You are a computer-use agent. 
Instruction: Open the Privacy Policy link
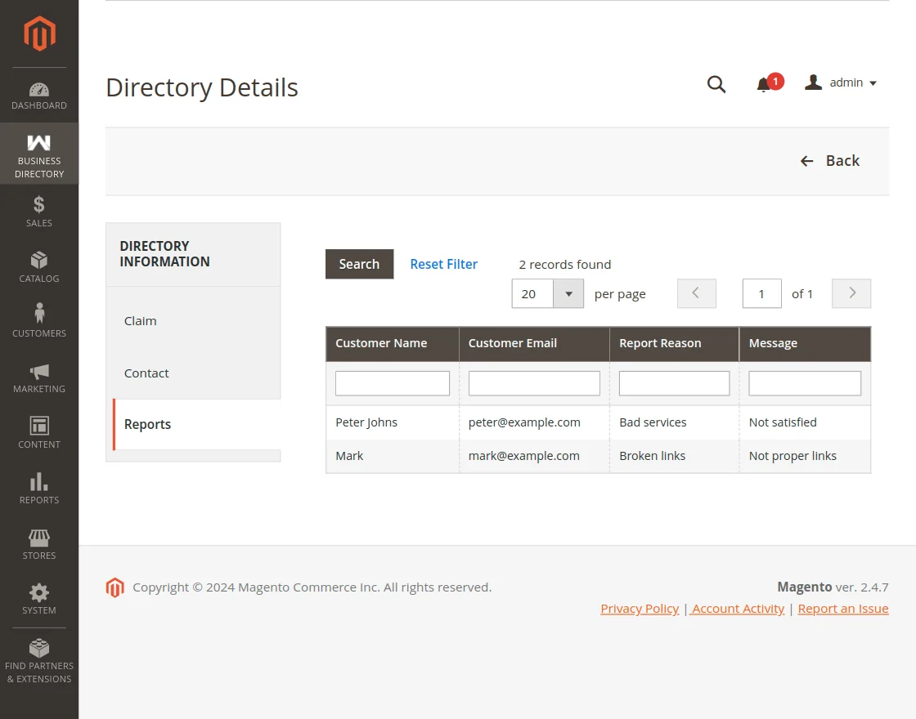click(640, 608)
